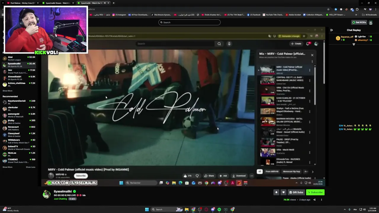Click Windows taskbar Search box
The height and width of the screenshot is (213, 379).
point(167,209)
